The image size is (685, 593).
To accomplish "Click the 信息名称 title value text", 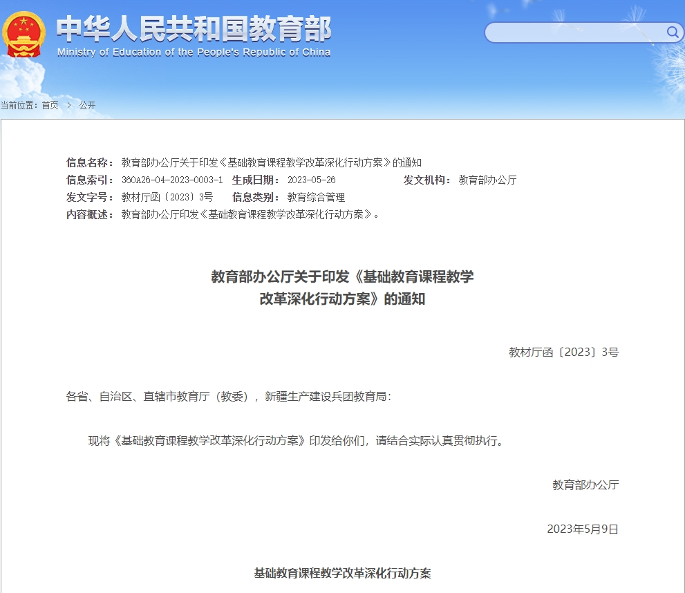I will [x=271, y=163].
